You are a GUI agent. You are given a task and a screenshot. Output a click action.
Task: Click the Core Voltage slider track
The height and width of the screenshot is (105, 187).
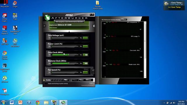(65, 38)
